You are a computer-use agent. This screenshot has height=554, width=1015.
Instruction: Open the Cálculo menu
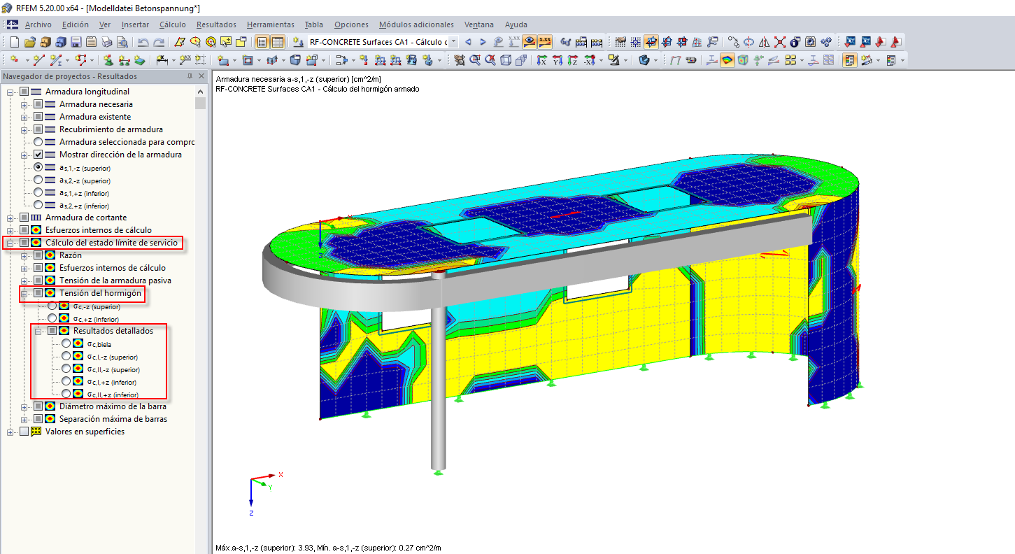click(173, 24)
